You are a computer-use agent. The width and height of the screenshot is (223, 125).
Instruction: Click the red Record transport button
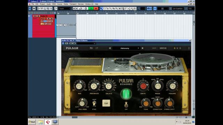coord(96,8)
